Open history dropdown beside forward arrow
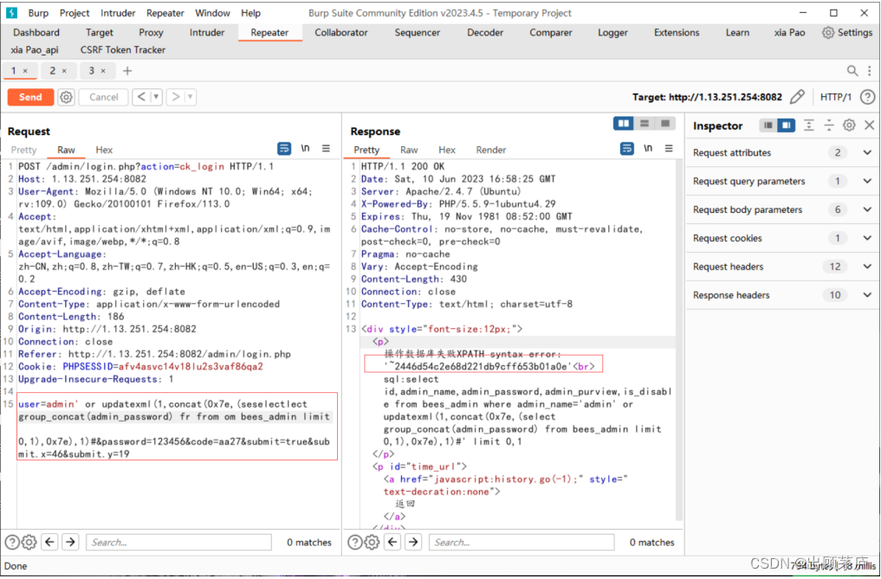This screenshot has height=579, width=881. click(x=191, y=97)
